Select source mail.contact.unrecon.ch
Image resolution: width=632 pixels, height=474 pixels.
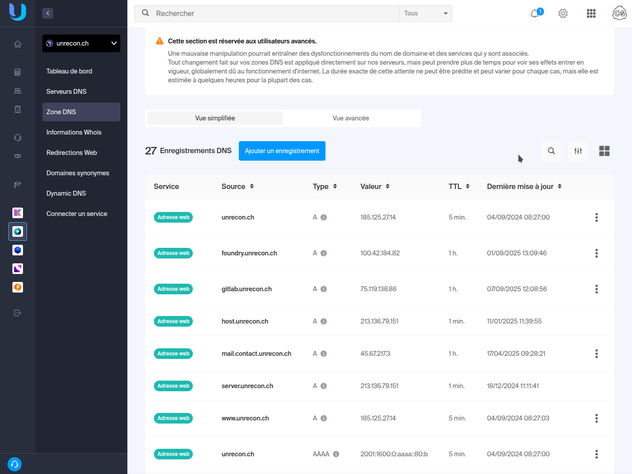[x=257, y=354]
